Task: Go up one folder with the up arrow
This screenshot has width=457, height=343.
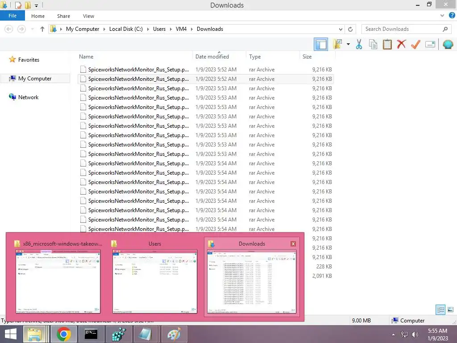Action: coord(42,29)
